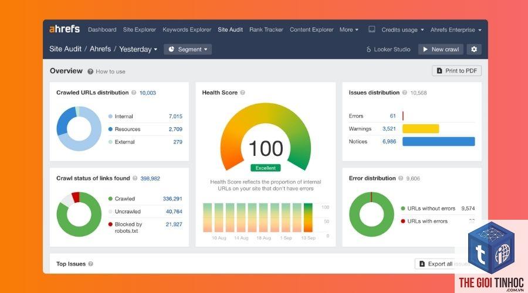Click crawled URLs total 10,003
The image size is (528, 293).
[x=147, y=93]
